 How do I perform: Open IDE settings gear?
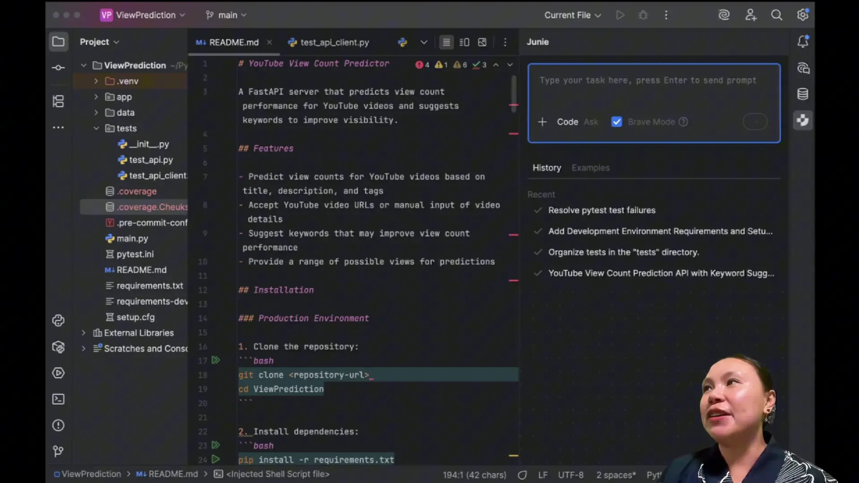(803, 15)
